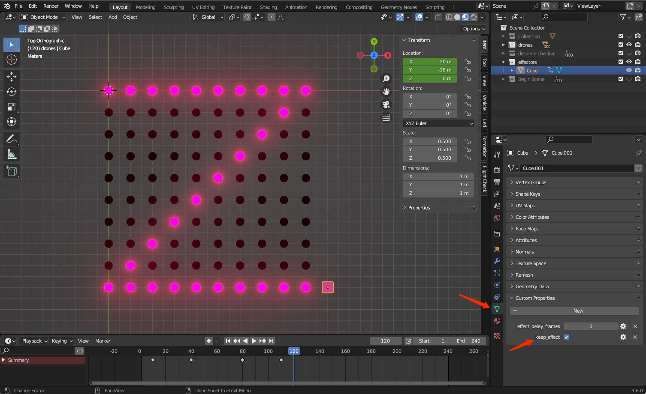Click the New custom property button
The image size is (646, 394).
click(574, 311)
